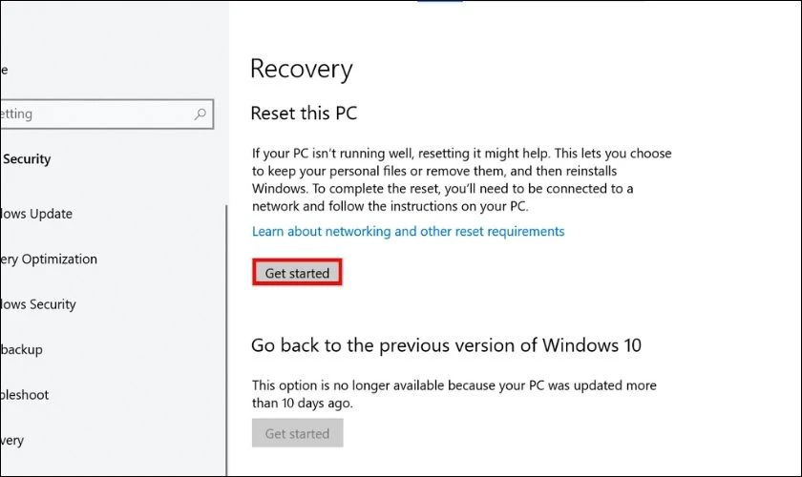802x477 pixels.
Task: Click the Reset this PC heading
Action: (304, 113)
